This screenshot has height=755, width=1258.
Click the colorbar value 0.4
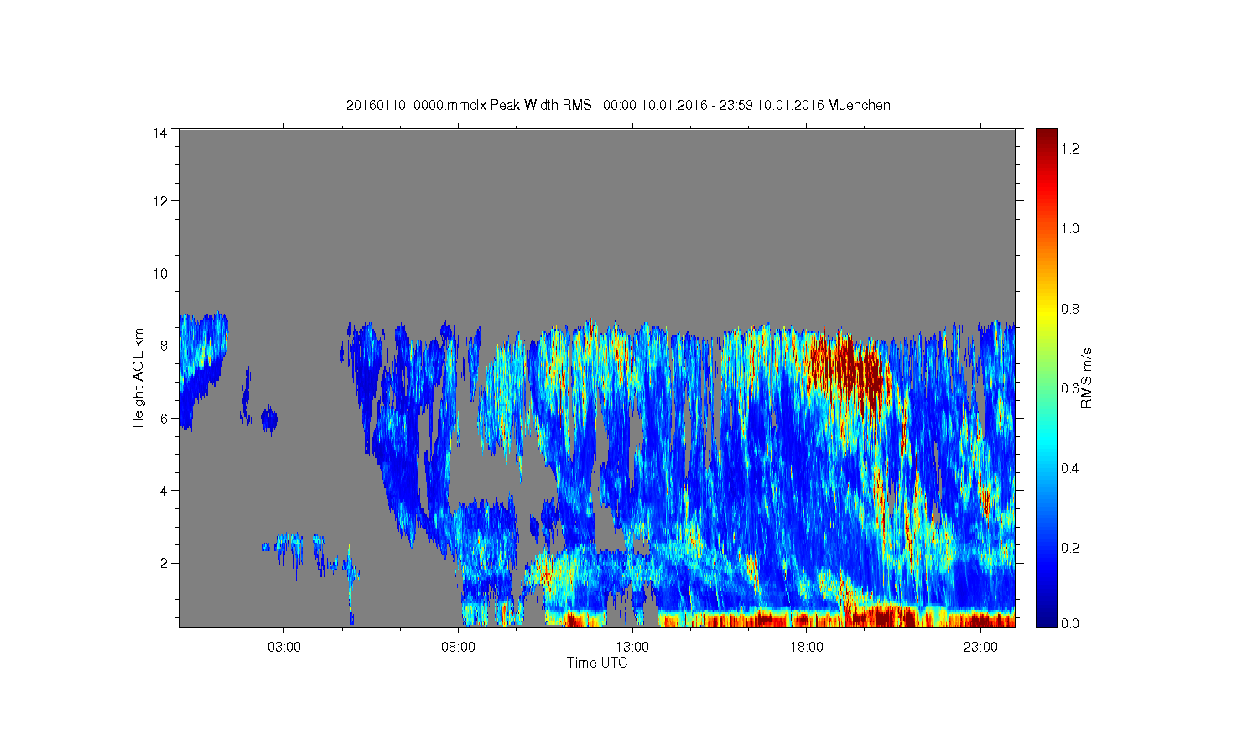tap(1070, 468)
